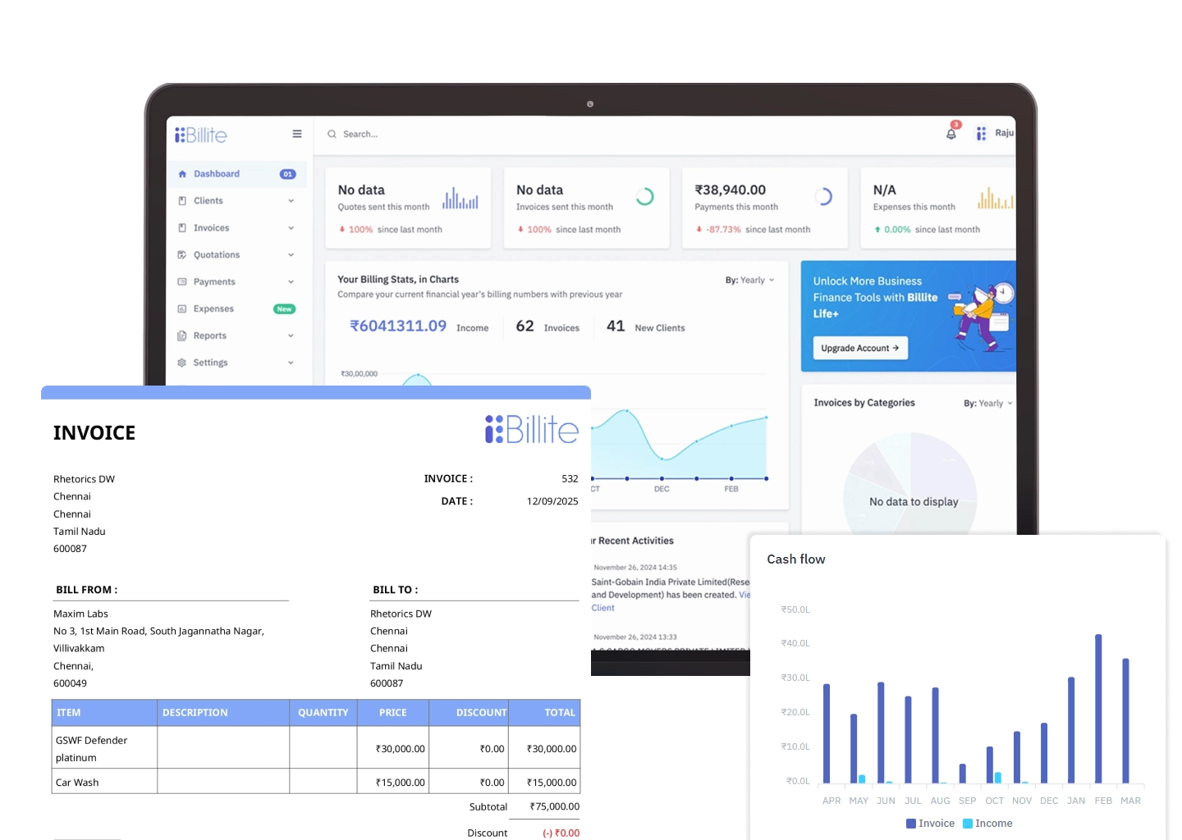Toggle the Invoice series in Cash flow legend
Viewport: 1182px width, 840px height.
pos(930,824)
